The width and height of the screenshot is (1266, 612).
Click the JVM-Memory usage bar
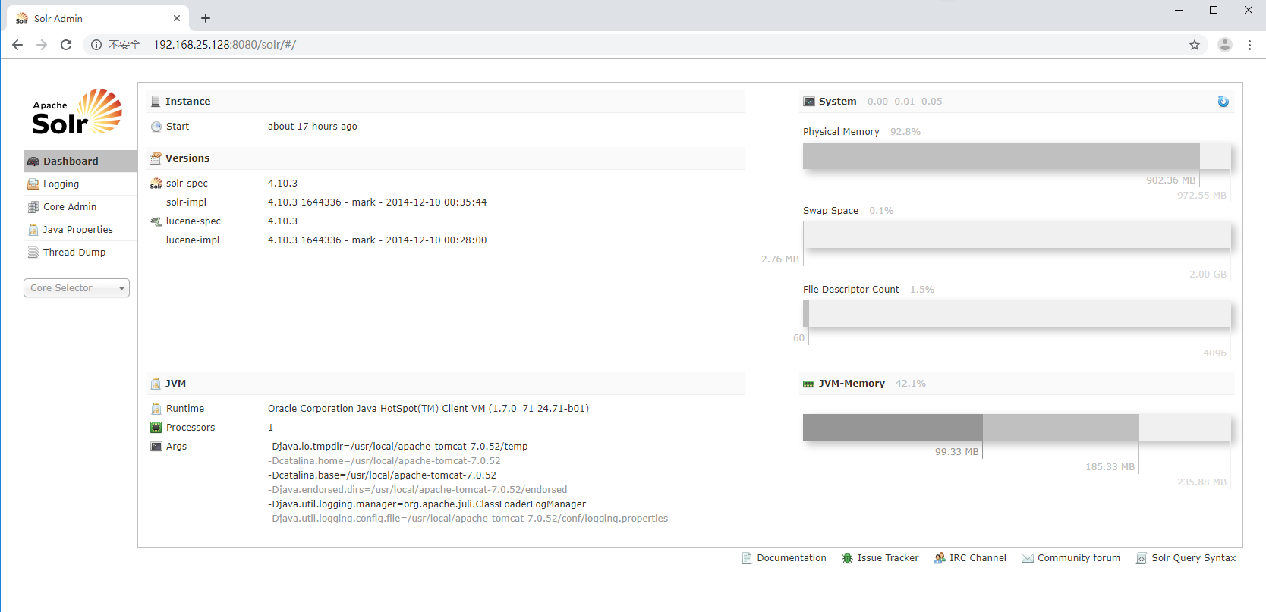(1017, 428)
